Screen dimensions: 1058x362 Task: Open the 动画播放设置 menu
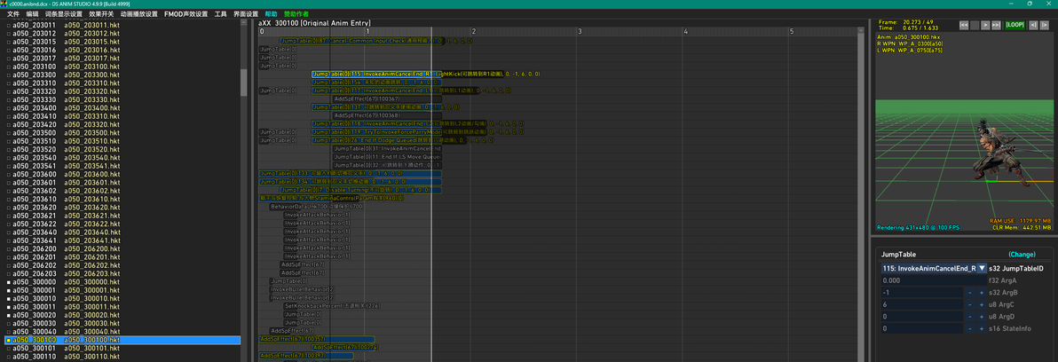139,13
